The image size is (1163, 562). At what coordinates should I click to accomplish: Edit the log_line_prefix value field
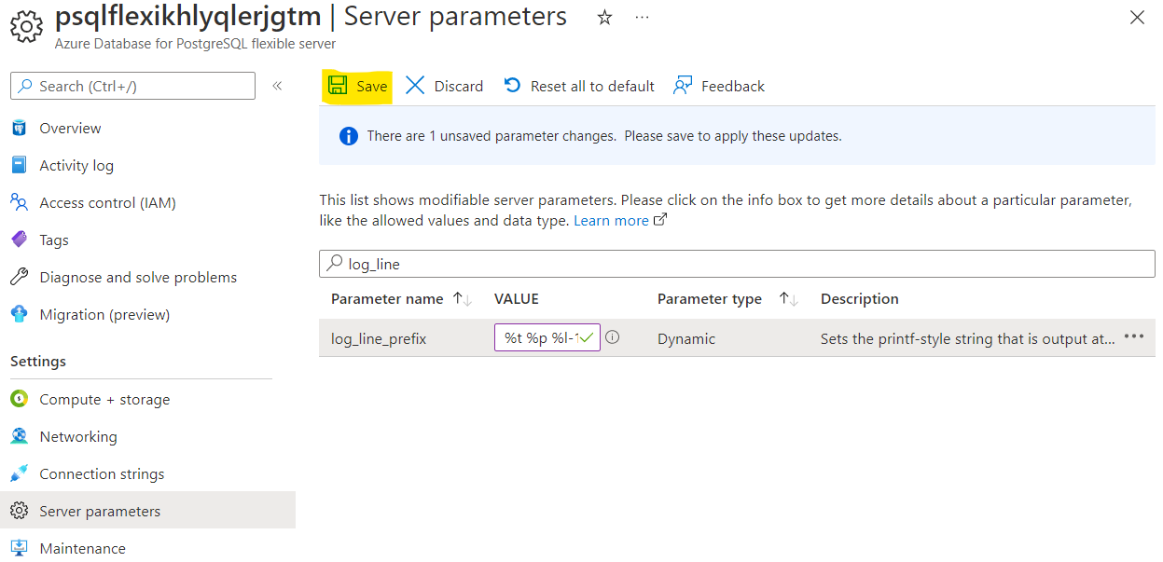(x=547, y=337)
